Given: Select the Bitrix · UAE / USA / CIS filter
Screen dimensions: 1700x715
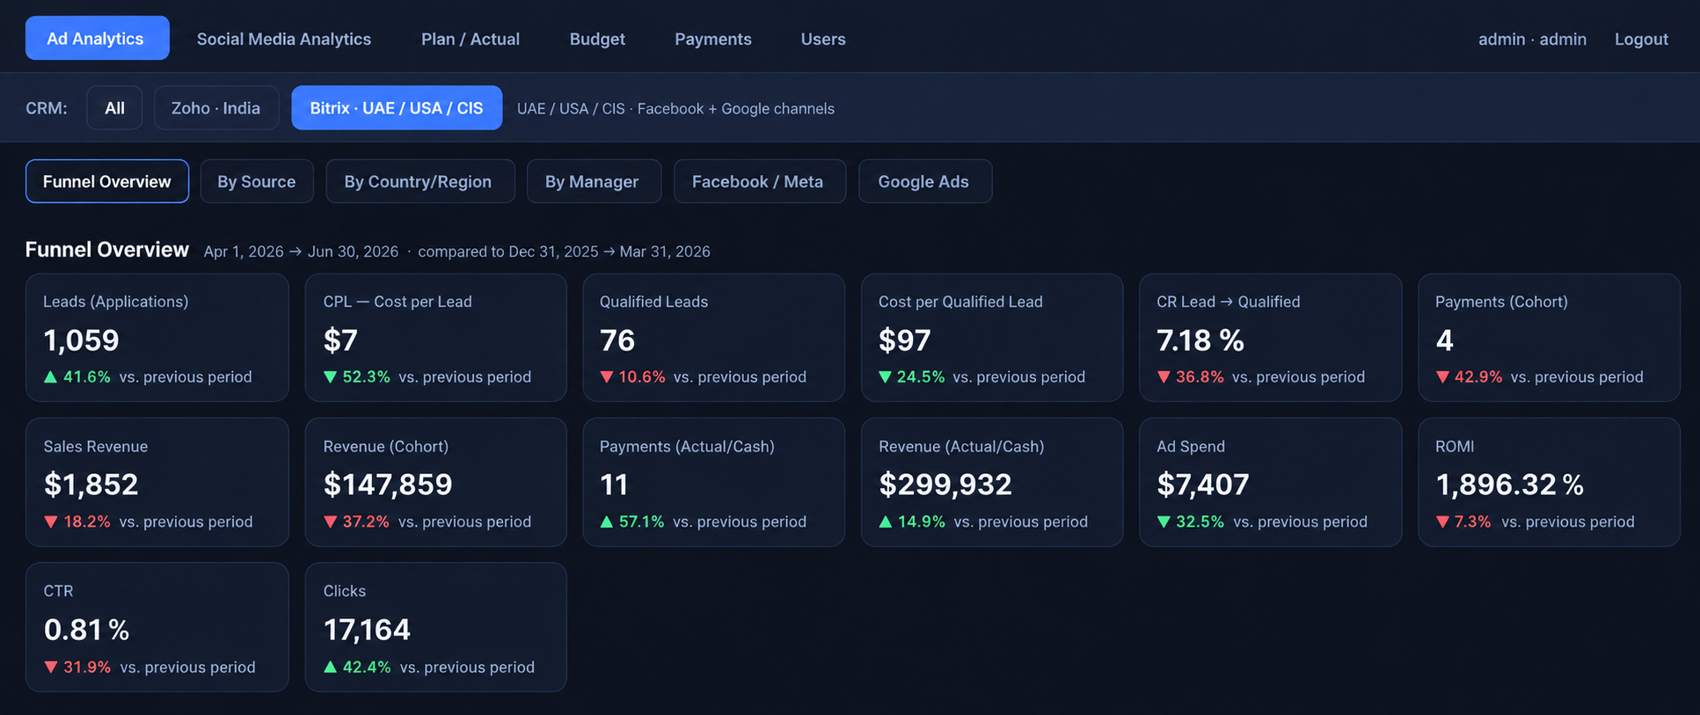Looking at the screenshot, I should click(397, 107).
